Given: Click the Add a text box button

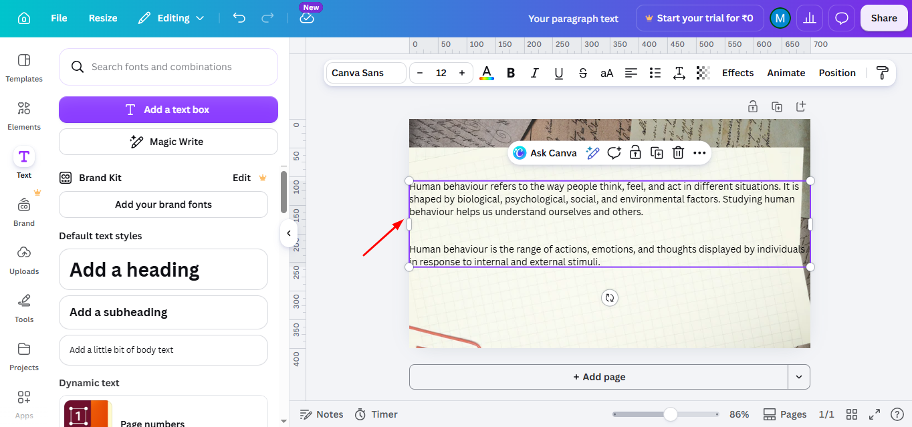Looking at the screenshot, I should pyautogui.click(x=168, y=110).
